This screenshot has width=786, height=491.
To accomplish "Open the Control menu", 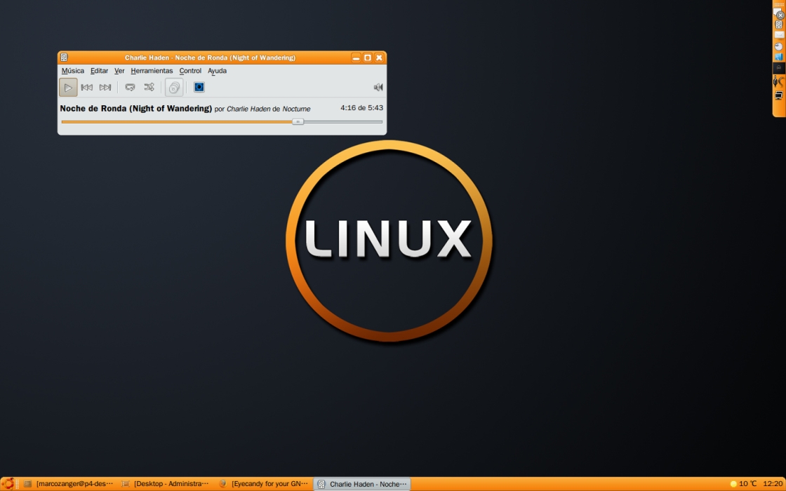I will tap(190, 71).
